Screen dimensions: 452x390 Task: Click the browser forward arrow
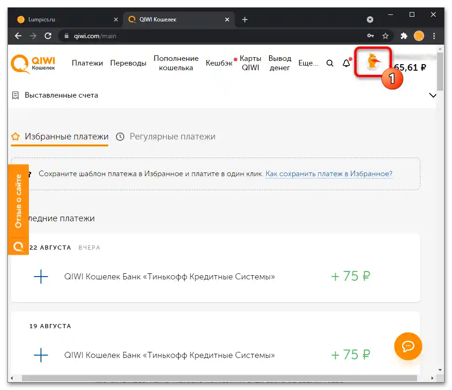33,36
